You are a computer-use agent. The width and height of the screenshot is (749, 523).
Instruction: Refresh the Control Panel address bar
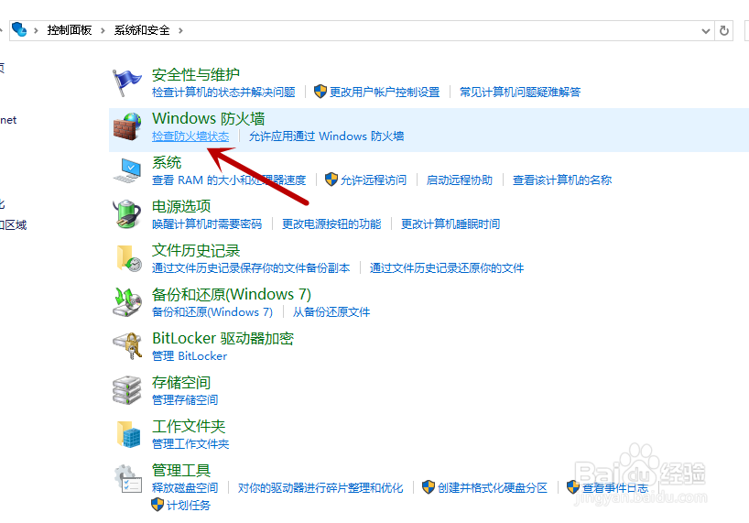[723, 31]
